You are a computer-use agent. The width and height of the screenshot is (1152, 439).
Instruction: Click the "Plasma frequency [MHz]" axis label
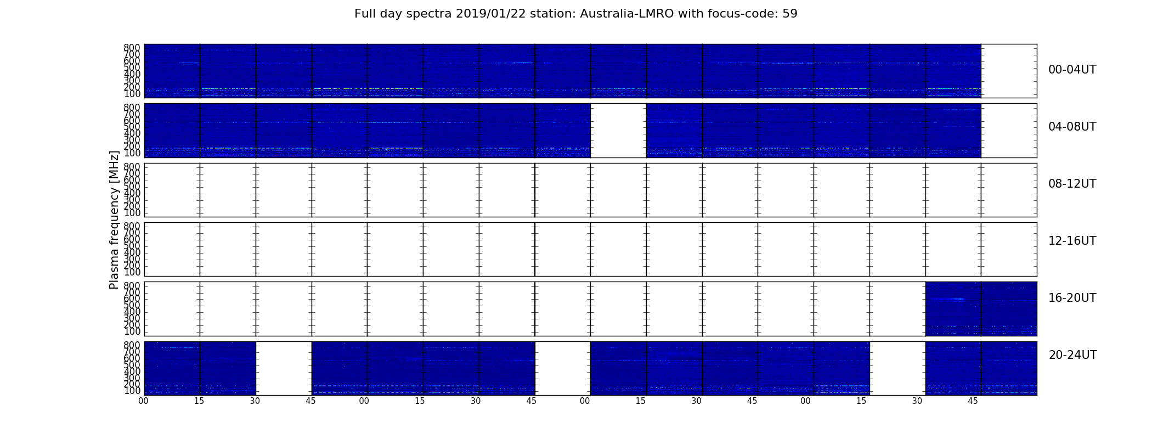tap(114, 219)
